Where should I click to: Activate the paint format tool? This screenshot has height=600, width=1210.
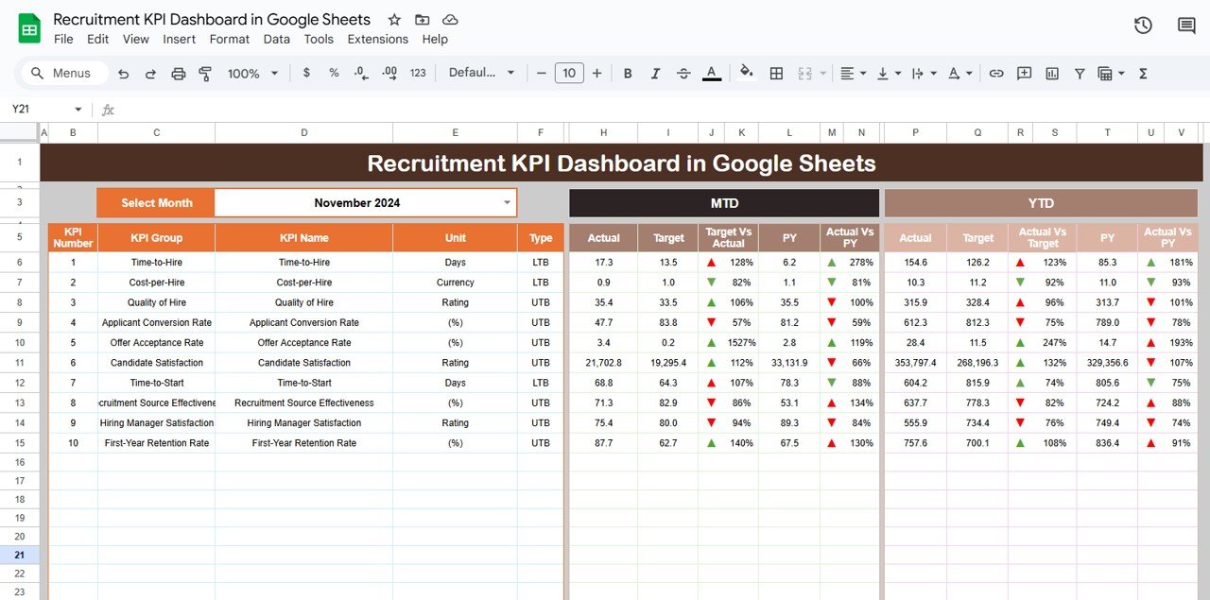tap(205, 73)
